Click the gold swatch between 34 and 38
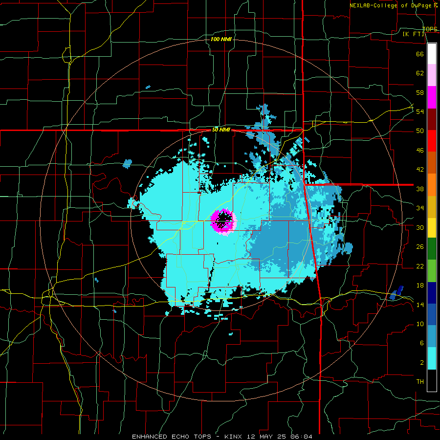Viewport: 440px width, 440px height. pyautogui.click(x=432, y=206)
